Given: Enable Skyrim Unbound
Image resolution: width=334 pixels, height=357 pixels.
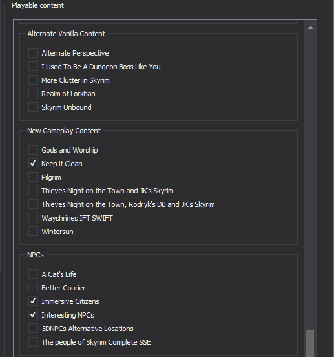Looking at the screenshot, I should [33, 107].
